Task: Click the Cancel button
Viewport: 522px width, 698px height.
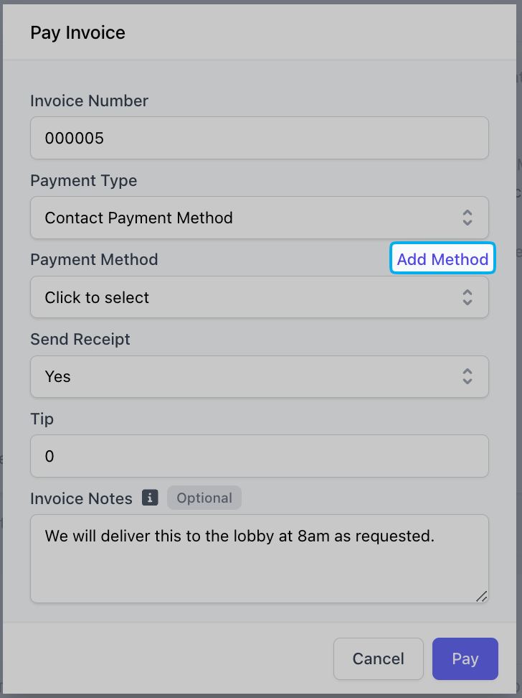Action: (x=379, y=659)
